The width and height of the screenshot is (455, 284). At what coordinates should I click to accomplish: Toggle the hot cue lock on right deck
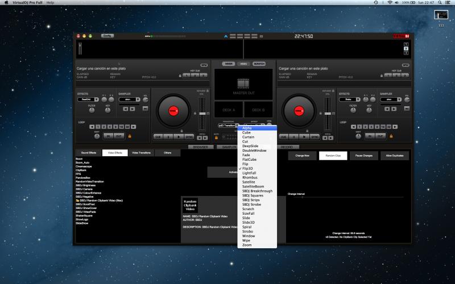[382, 76]
